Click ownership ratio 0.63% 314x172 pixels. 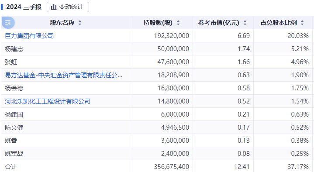tap(300, 114)
